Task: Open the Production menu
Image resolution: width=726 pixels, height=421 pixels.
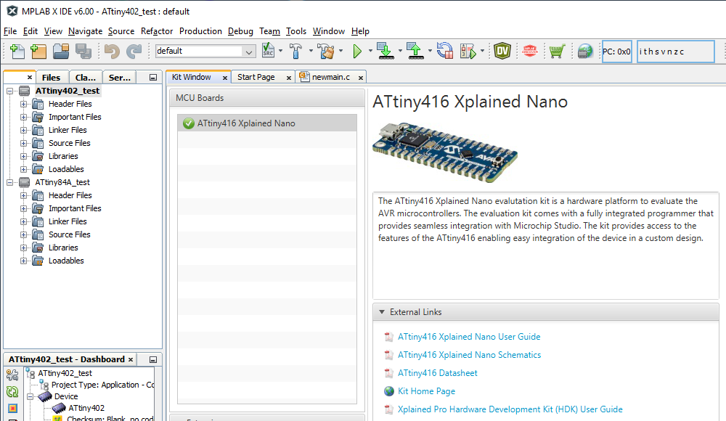Action: point(200,31)
